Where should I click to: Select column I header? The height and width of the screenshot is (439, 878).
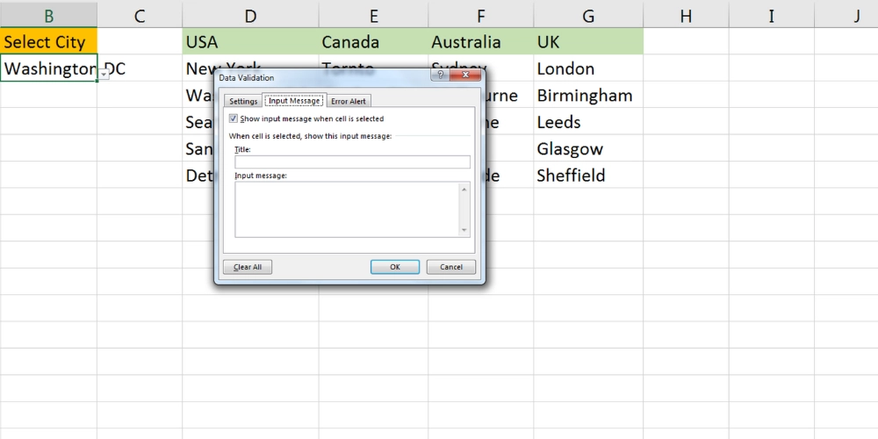click(x=772, y=14)
